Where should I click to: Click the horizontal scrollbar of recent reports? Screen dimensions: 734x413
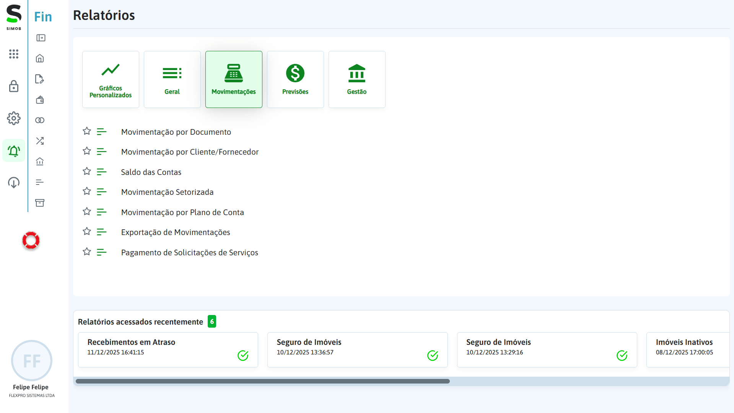262,381
